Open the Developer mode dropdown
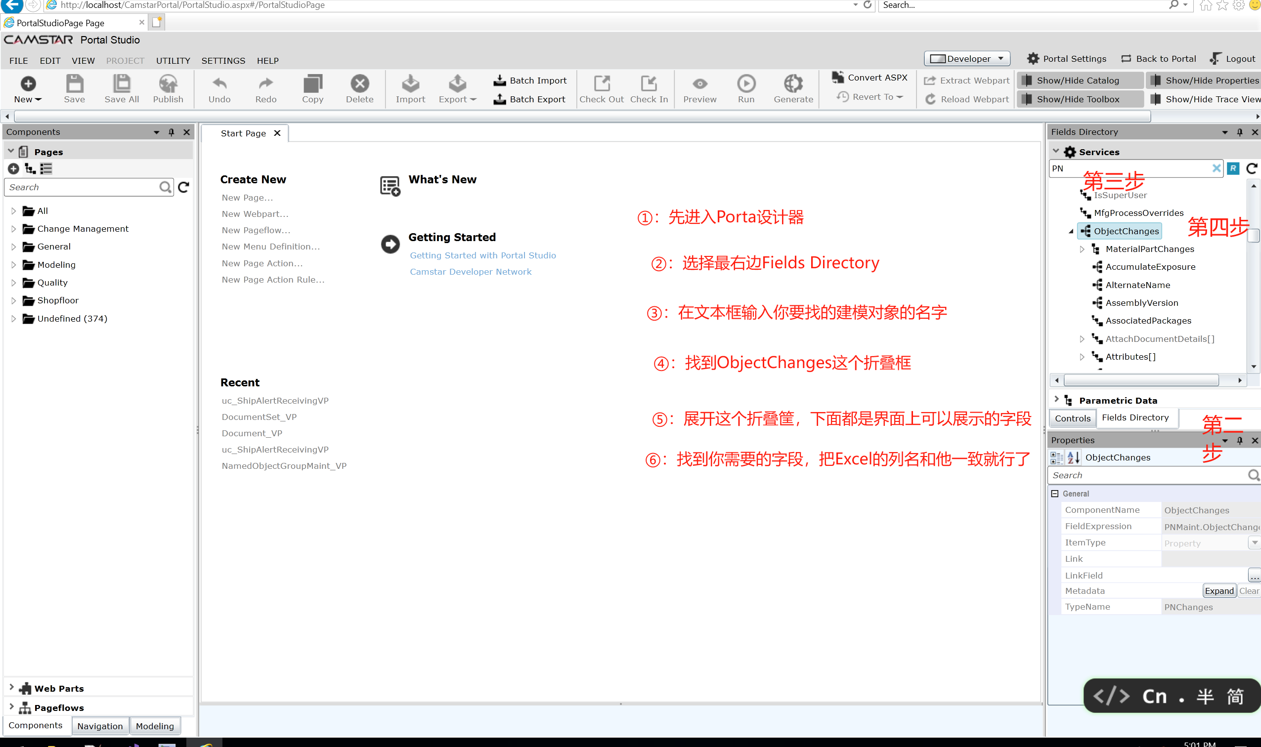 point(966,59)
